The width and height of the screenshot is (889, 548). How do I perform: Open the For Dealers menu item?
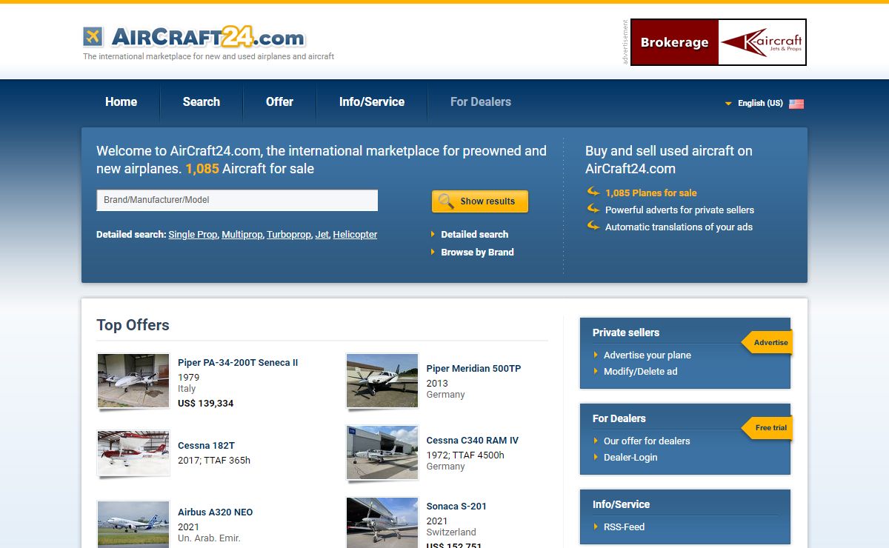481,102
